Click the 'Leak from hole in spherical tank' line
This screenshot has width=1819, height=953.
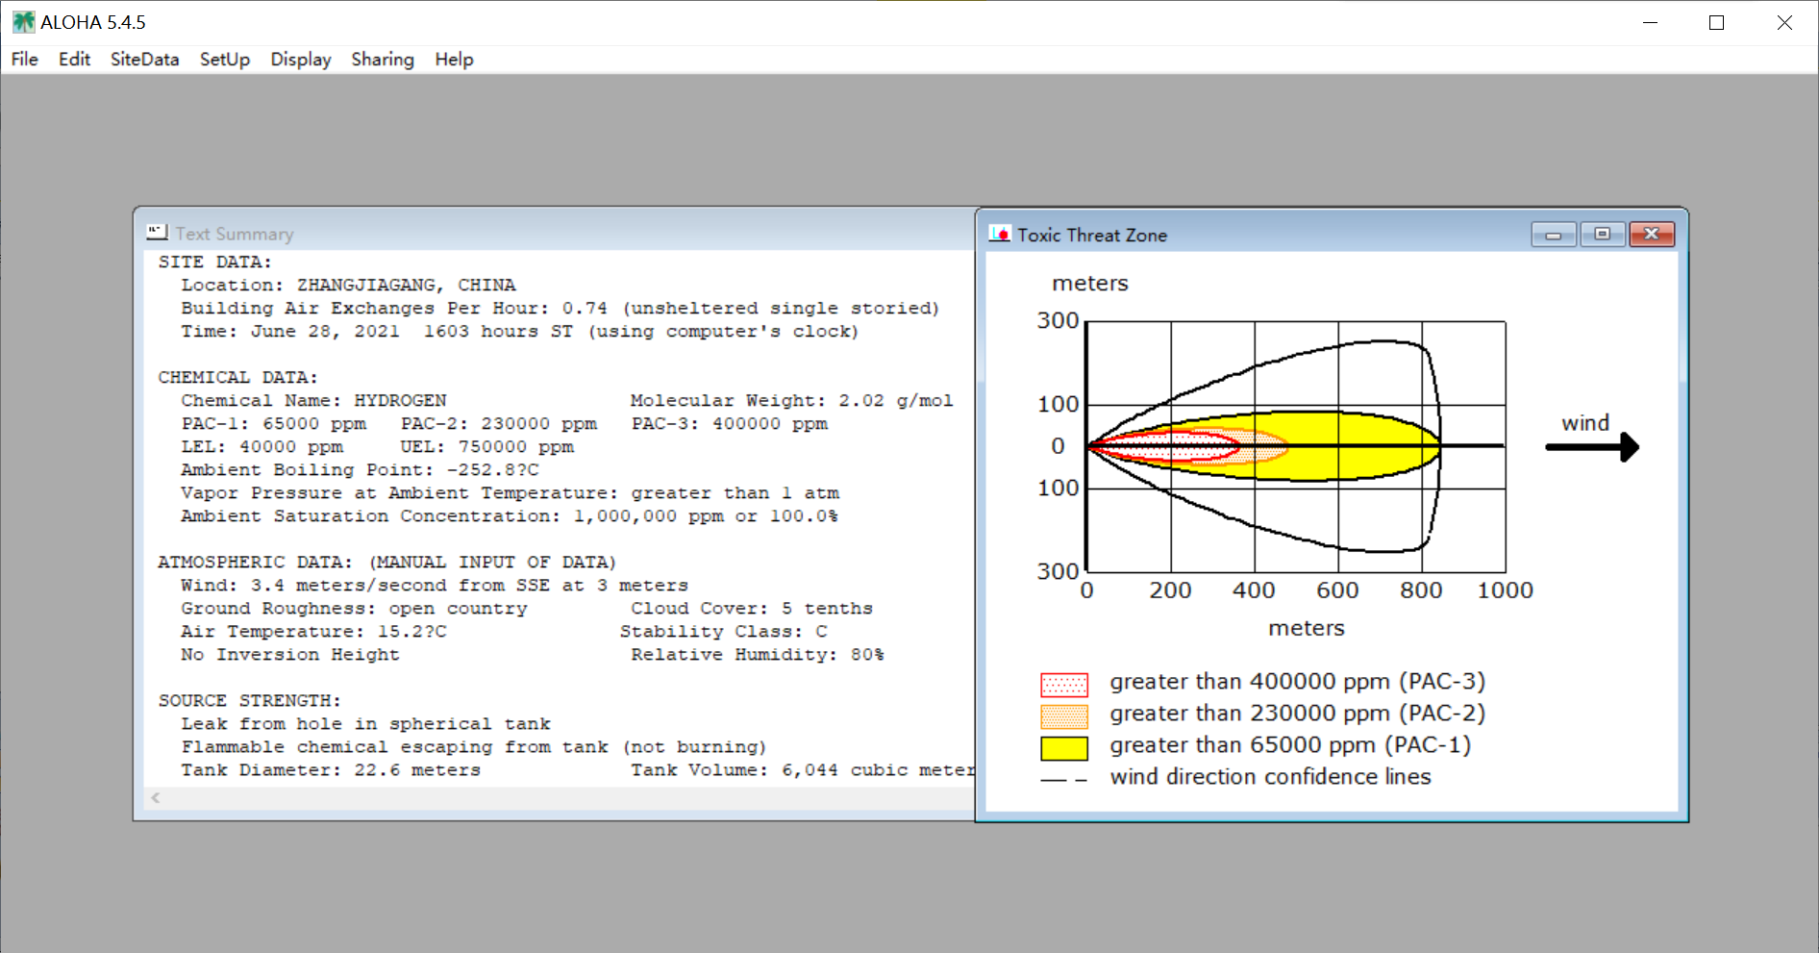coord(365,724)
